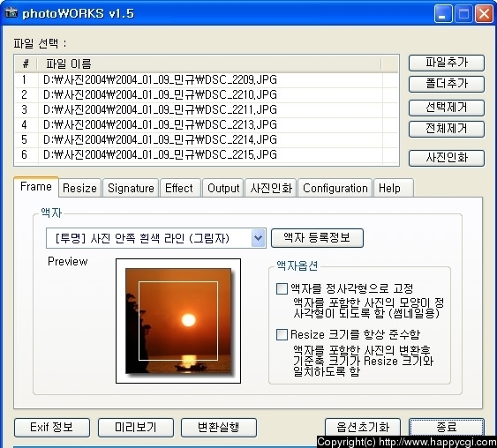Switch to the Effect tab

(x=179, y=188)
